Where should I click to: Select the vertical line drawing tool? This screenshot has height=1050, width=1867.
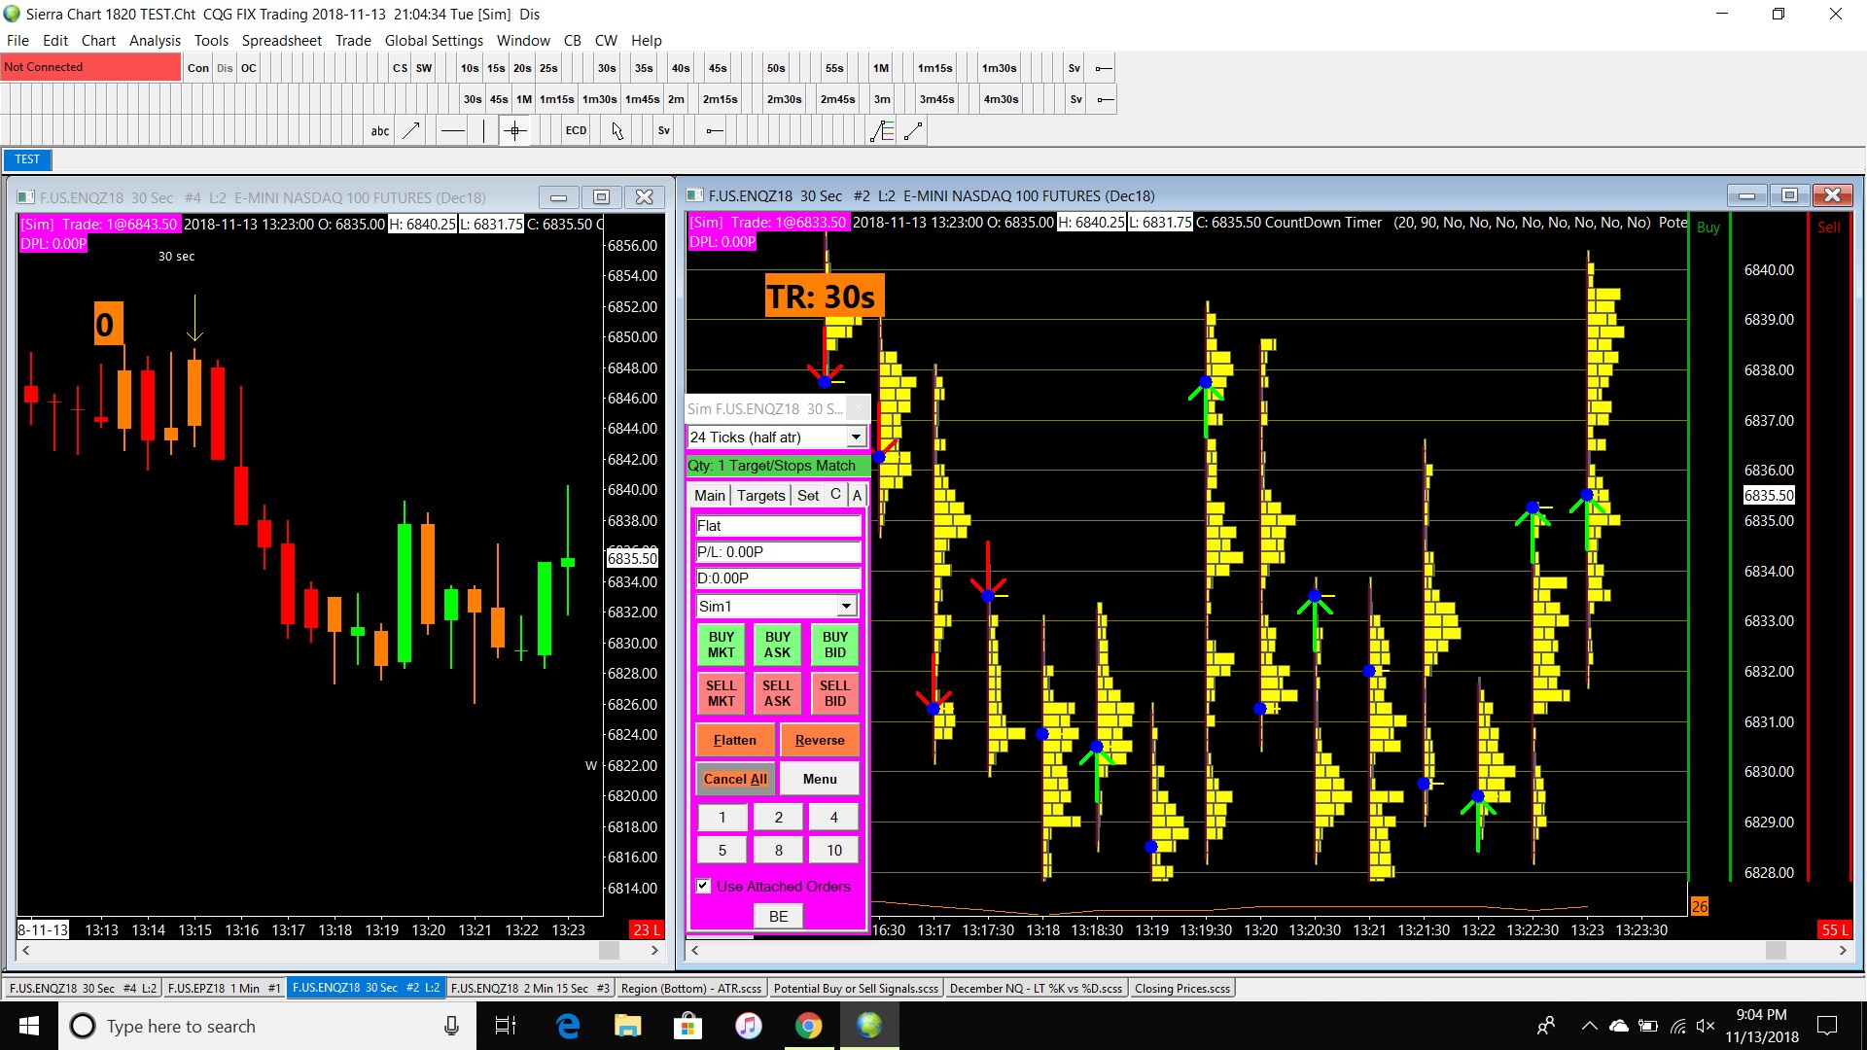point(483,131)
